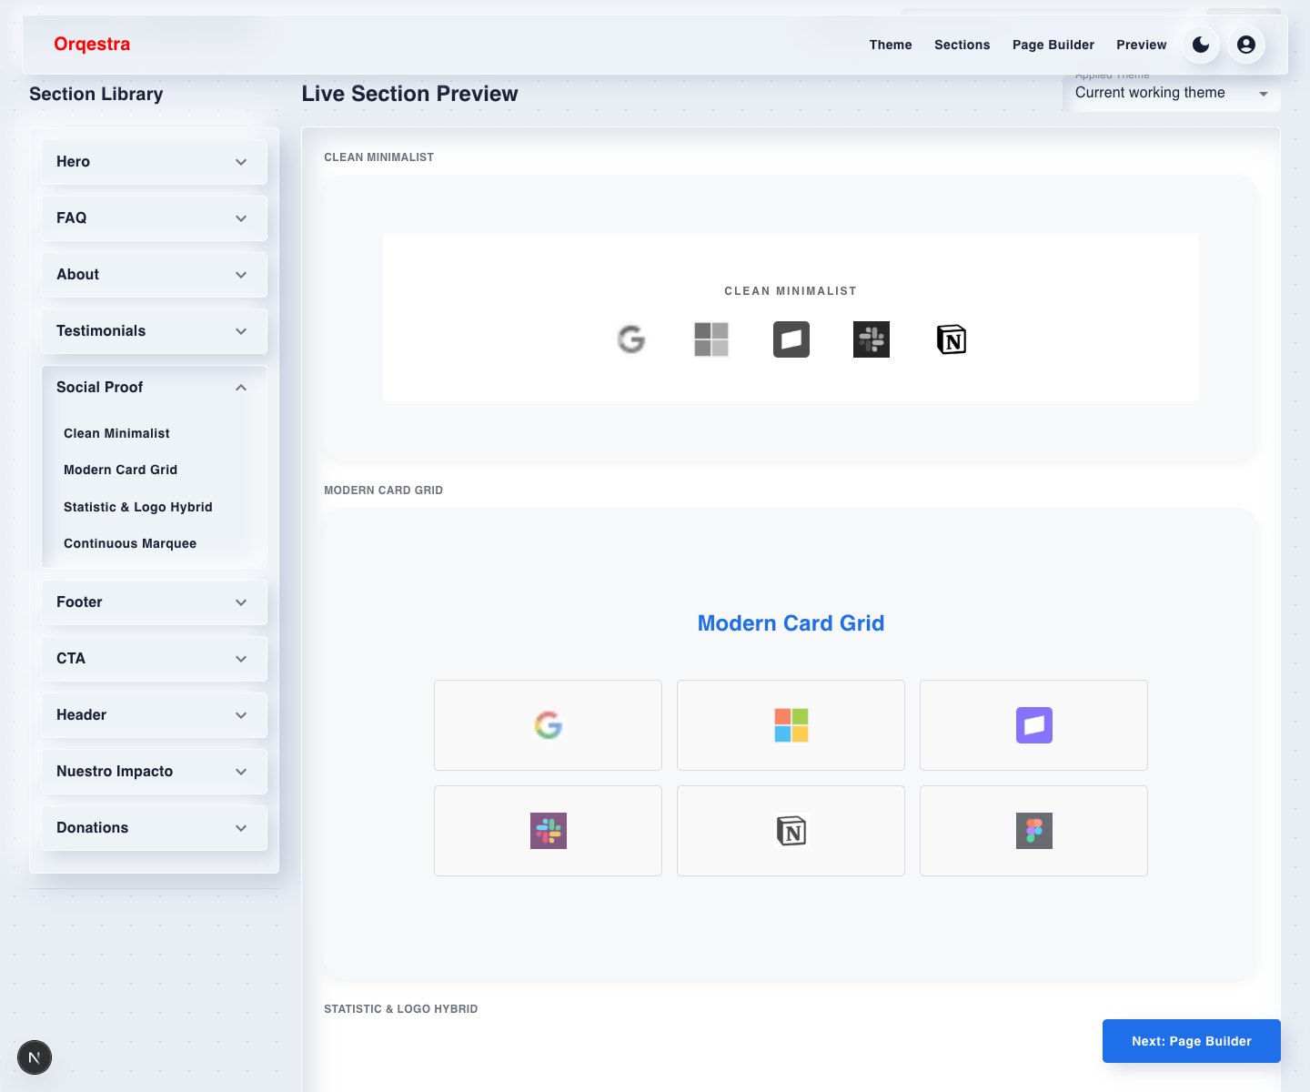This screenshot has width=1310, height=1092.
Task: Select Modern Card Grid in the sidebar list
Action: coord(120,470)
